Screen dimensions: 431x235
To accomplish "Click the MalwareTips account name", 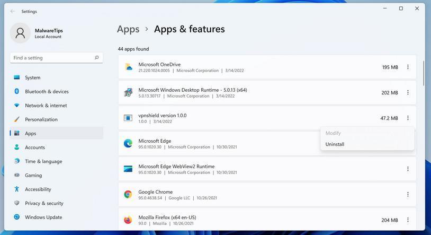I will click(49, 31).
